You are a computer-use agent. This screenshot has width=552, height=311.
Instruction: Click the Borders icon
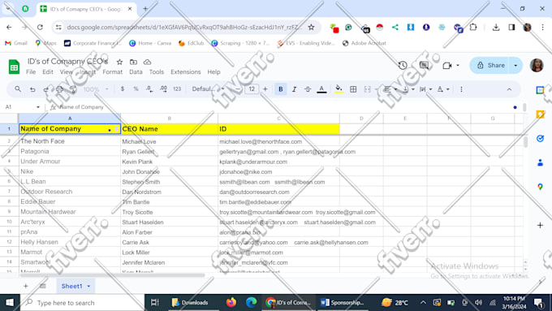(353, 89)
